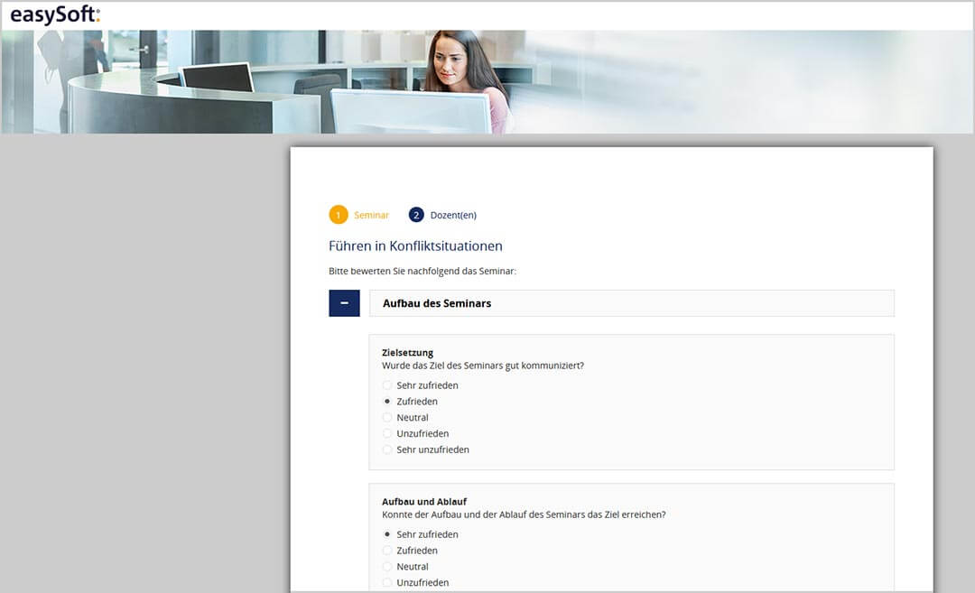Collapse the Aufbau des Seminars section
975x593 pixels.
point(345,303)
